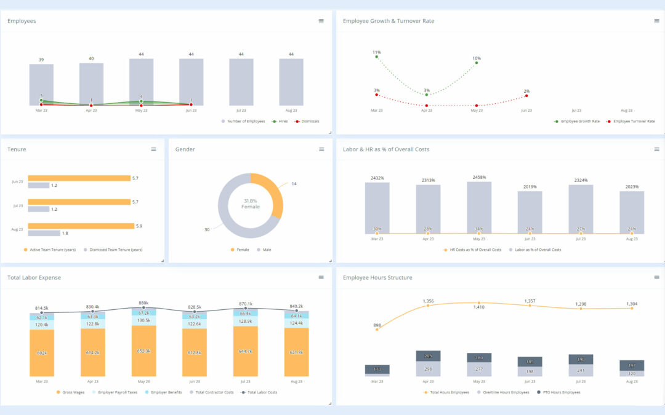This screenshot has height=415, width=665.
Task: Click the 602k Gross Wages bar segment
Action: (42, 353)
